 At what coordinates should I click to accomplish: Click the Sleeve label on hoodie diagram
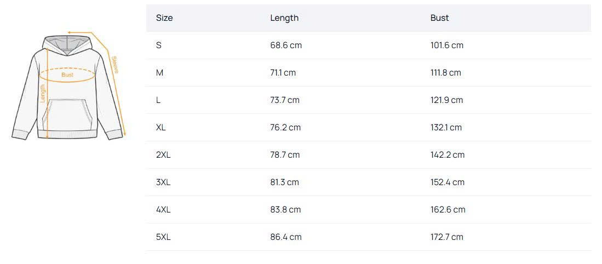coord(114,64)
